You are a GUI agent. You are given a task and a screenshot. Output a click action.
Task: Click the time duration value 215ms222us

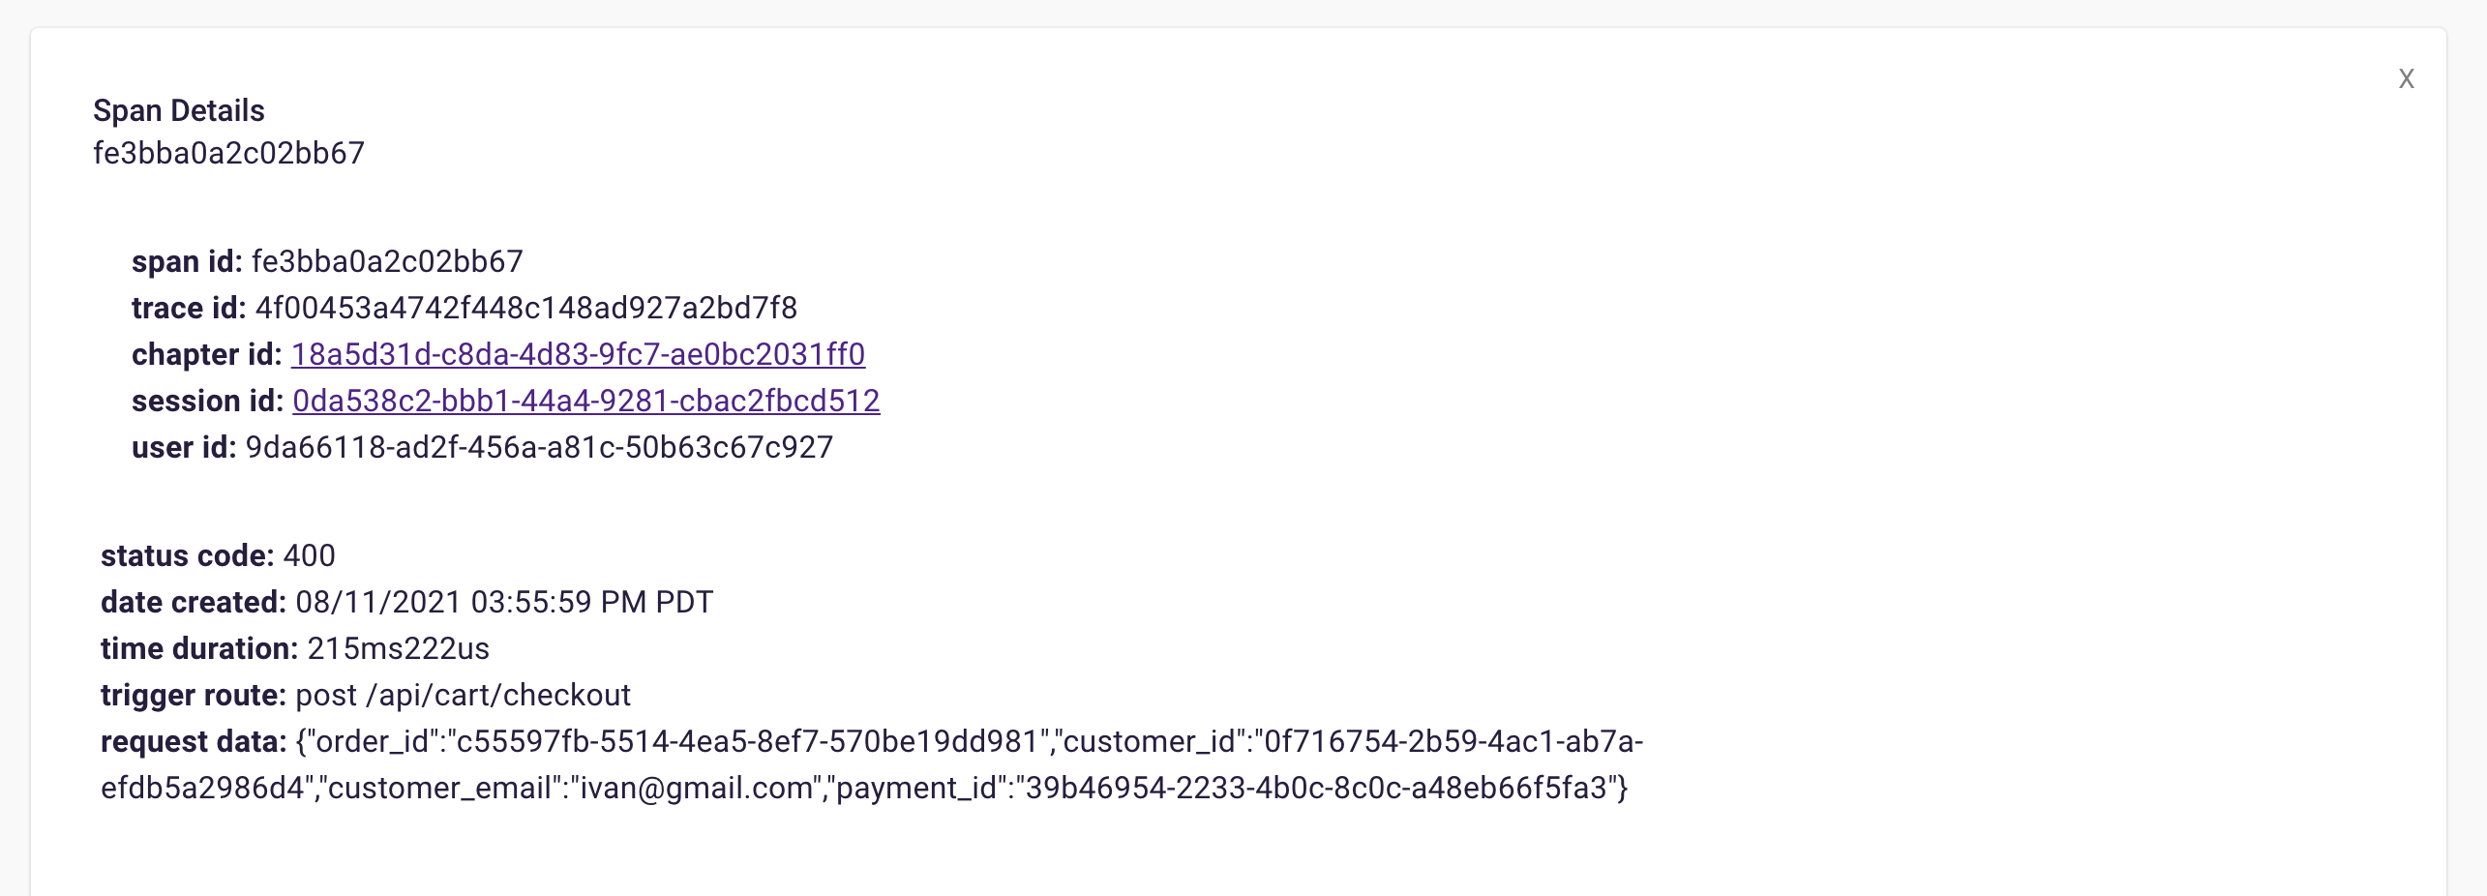pyautogui.click(x=398, y=648)
